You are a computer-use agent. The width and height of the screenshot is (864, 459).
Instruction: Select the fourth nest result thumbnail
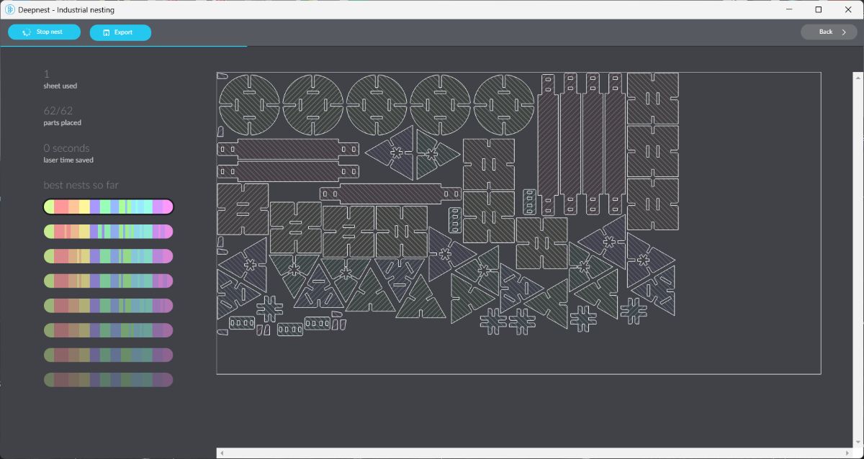click(108, 281)
